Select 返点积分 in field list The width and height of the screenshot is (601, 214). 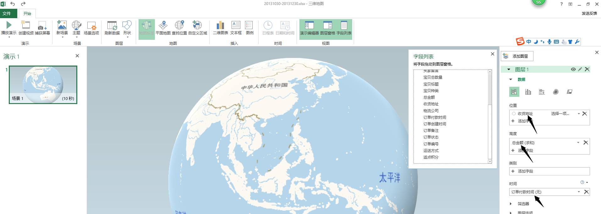pos(431,157)
